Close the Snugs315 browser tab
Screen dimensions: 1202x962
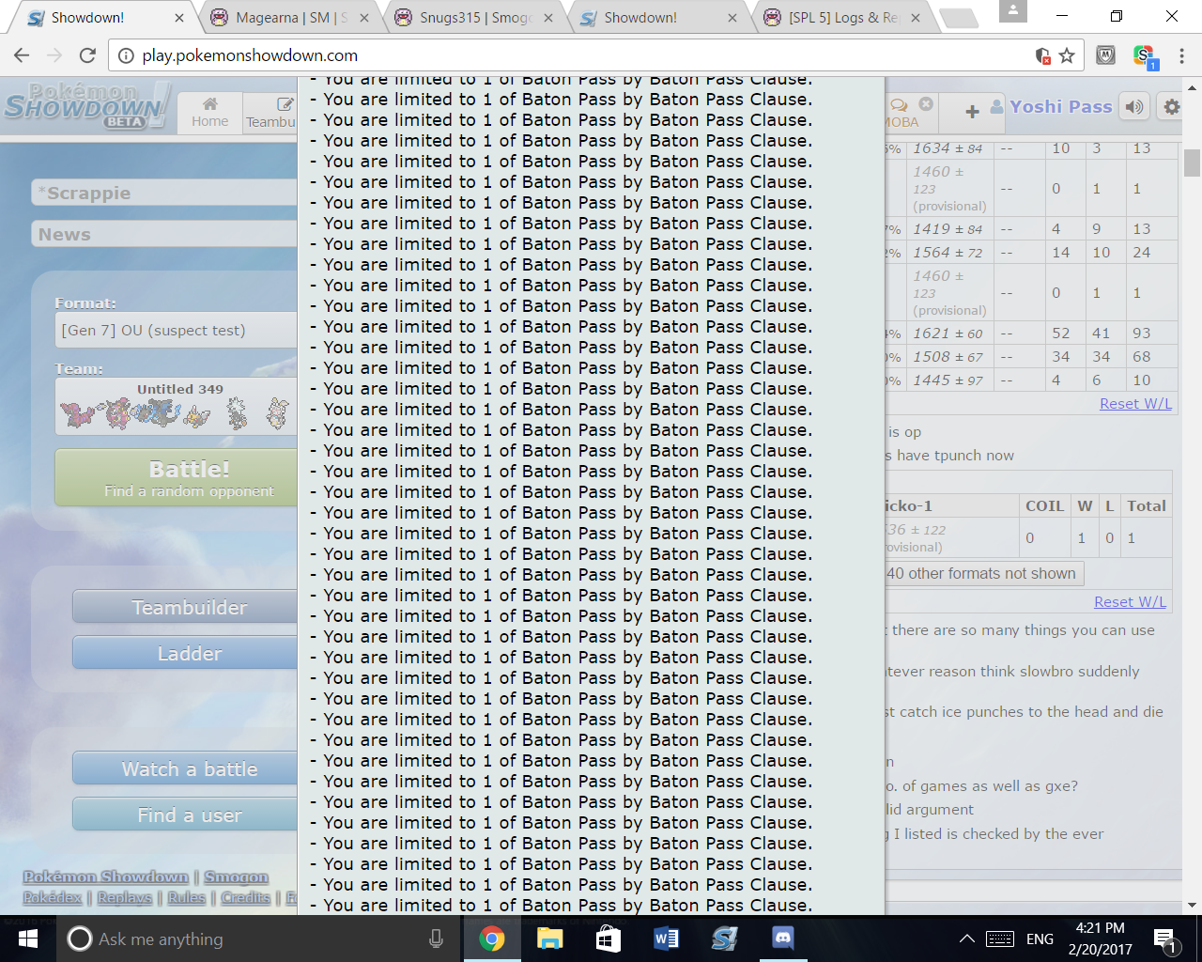click(548, 18)
